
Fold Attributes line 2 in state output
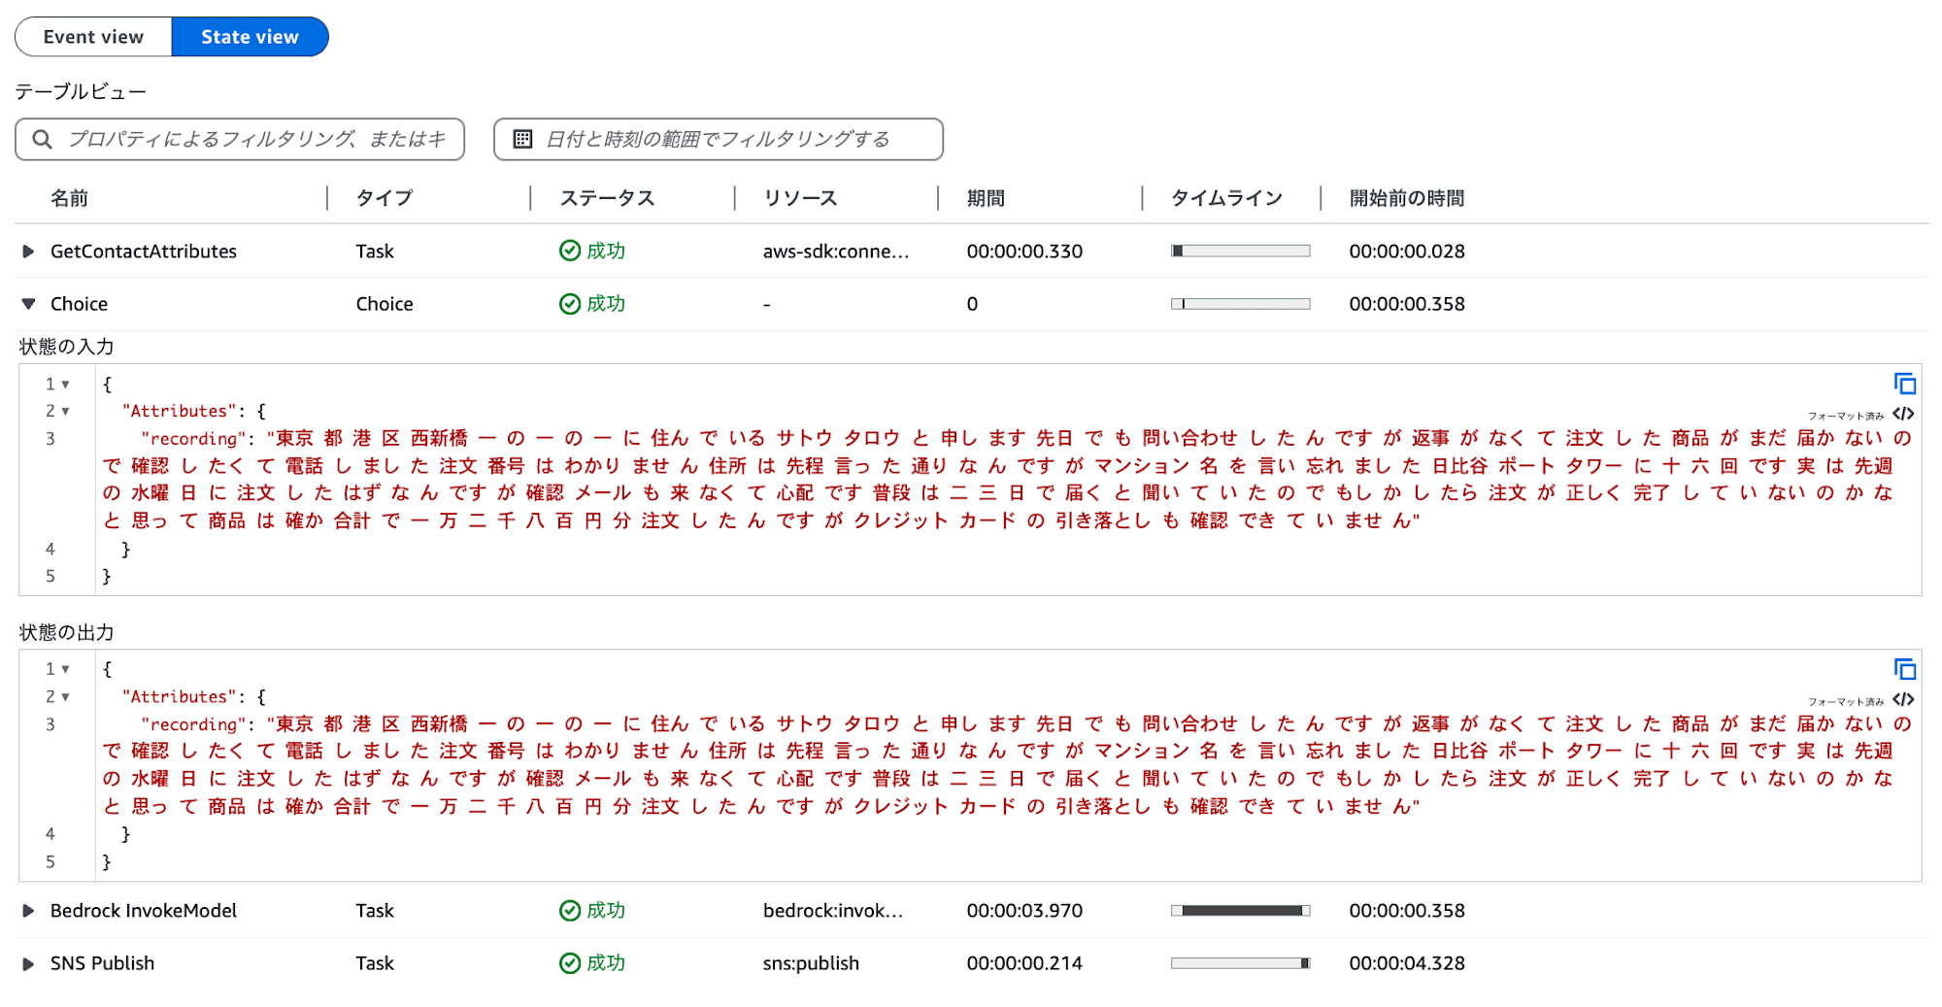pyautogui.click(x=65, y=697)
